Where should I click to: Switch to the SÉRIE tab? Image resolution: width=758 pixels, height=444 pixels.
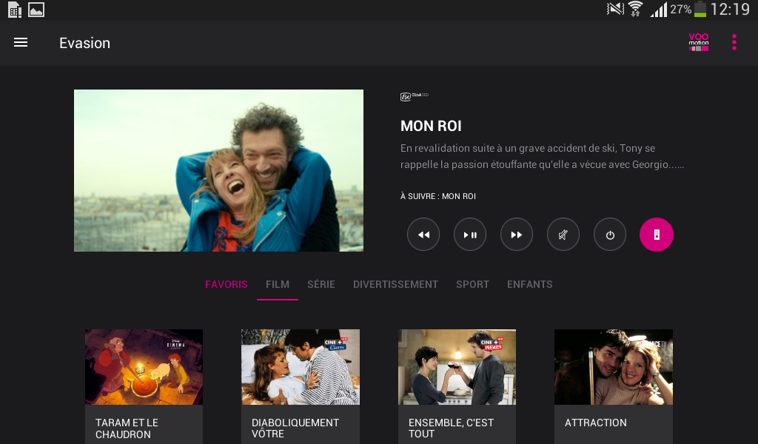point(321,284)
